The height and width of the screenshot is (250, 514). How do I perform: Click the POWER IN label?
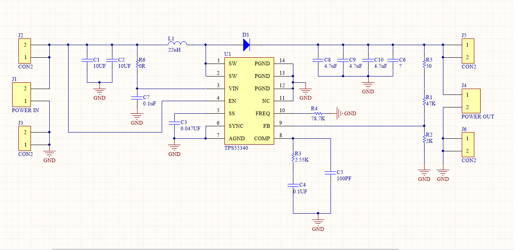tap(25, 110)
